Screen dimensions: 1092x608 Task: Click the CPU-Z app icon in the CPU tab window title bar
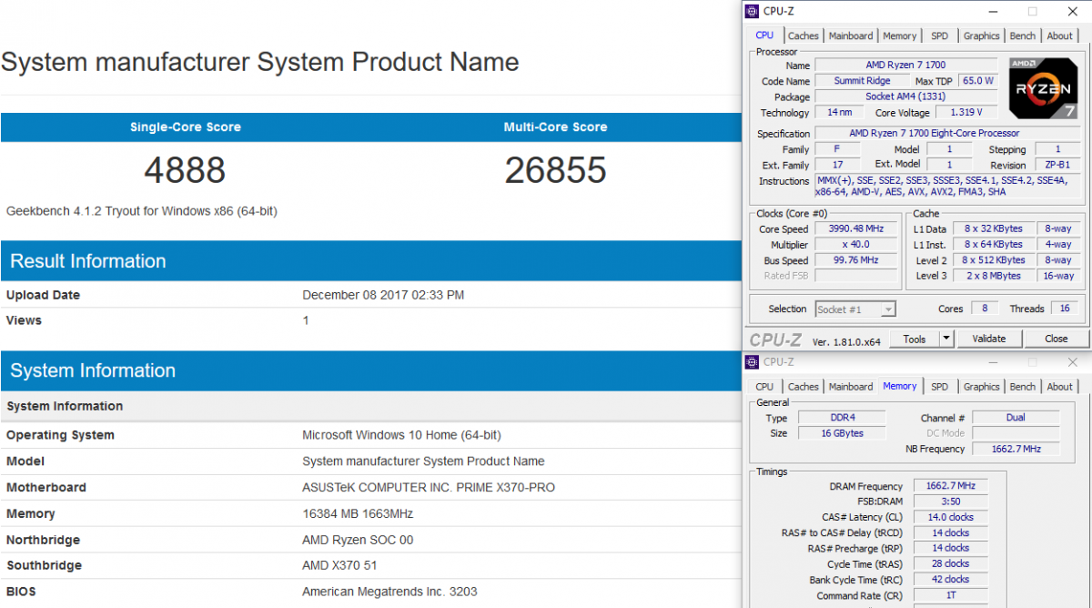tap(751, 12)
